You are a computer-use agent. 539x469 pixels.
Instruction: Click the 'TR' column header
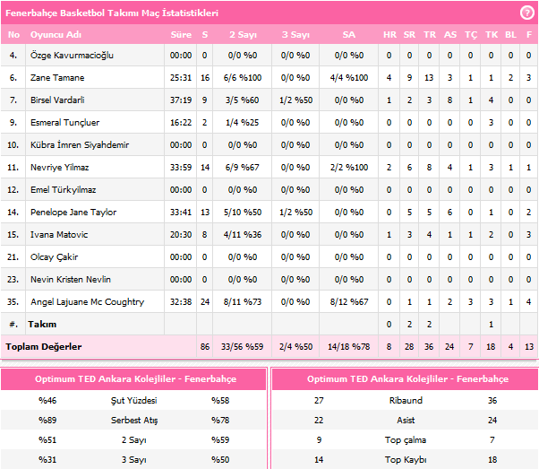click(x=430, y=34)
